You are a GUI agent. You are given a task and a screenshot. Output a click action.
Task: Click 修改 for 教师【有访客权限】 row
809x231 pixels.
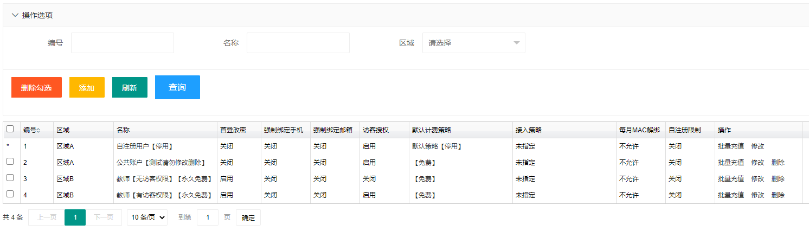758,195
